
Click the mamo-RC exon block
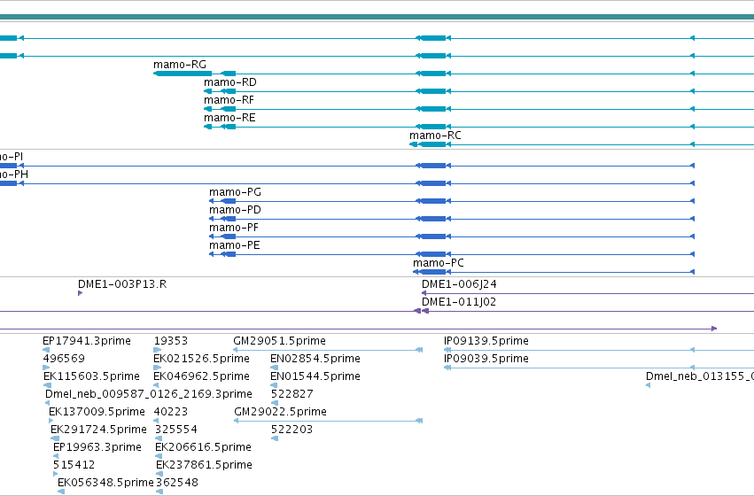coord(433,144)
